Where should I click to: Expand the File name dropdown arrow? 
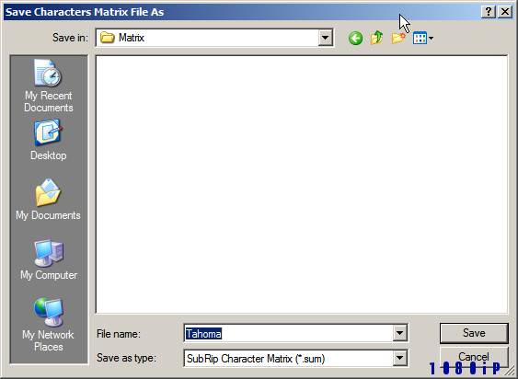pyautogui.click(x=399, y=333)
